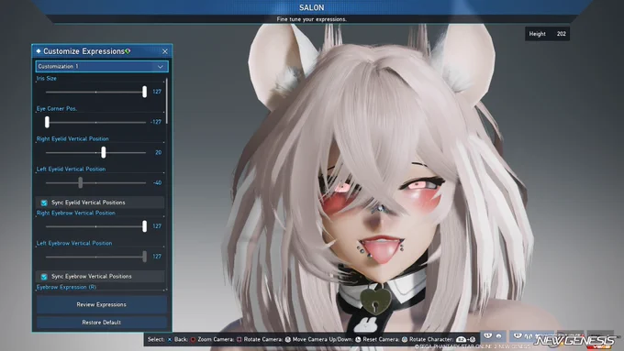Open the Customization 1 dropdown

pos(102,66)
